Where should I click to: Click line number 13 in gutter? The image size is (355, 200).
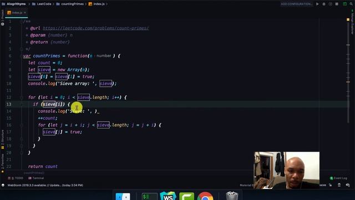pos(9,104)
